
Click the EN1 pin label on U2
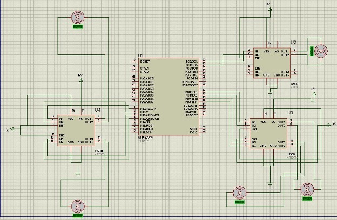pyautogui.click(x=258, y=58)
